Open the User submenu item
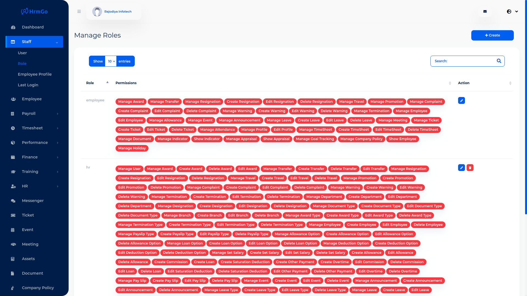 [x=22, y=53]
